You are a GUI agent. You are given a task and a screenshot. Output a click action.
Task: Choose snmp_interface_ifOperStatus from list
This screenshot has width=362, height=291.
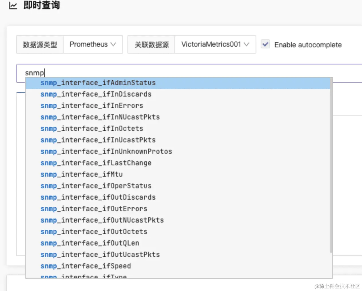[178, 186]
